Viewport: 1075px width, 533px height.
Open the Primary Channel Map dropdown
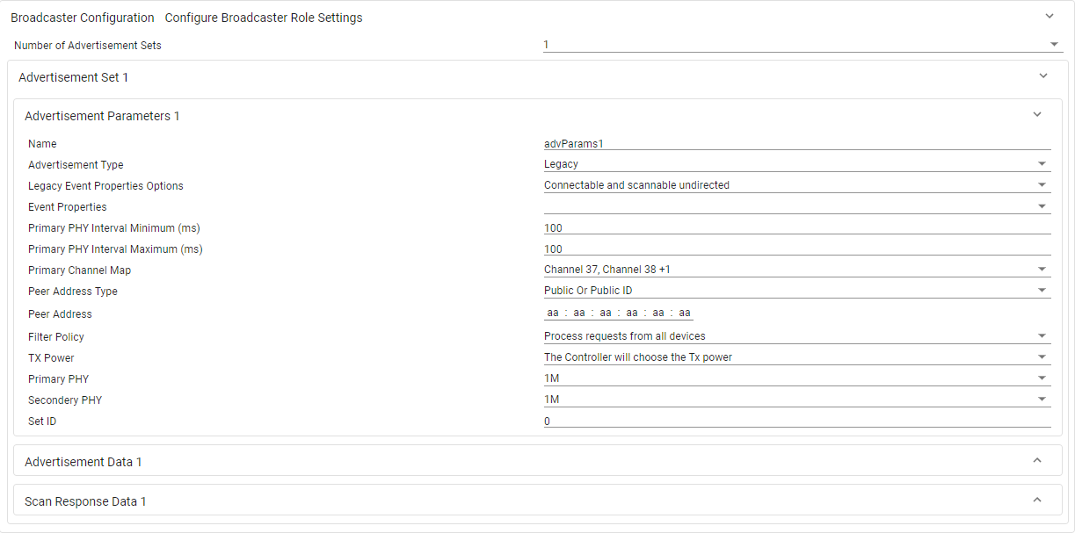pyautogui.click(x=1042, y=270)
